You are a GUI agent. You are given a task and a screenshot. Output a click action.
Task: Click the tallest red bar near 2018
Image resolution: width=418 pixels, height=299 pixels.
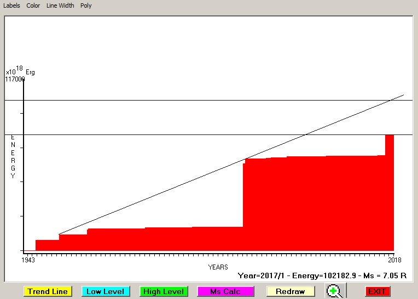(390, 191)
